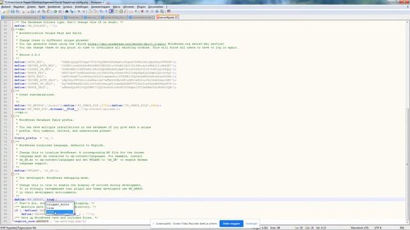
Task: Click the Ln line number status field
Action: click(x=299, y=228)
